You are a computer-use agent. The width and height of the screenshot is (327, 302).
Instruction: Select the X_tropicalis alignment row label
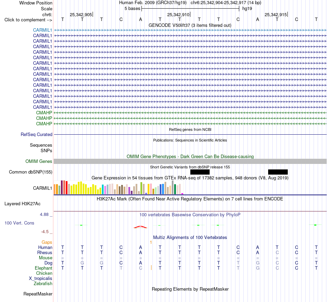41,279
